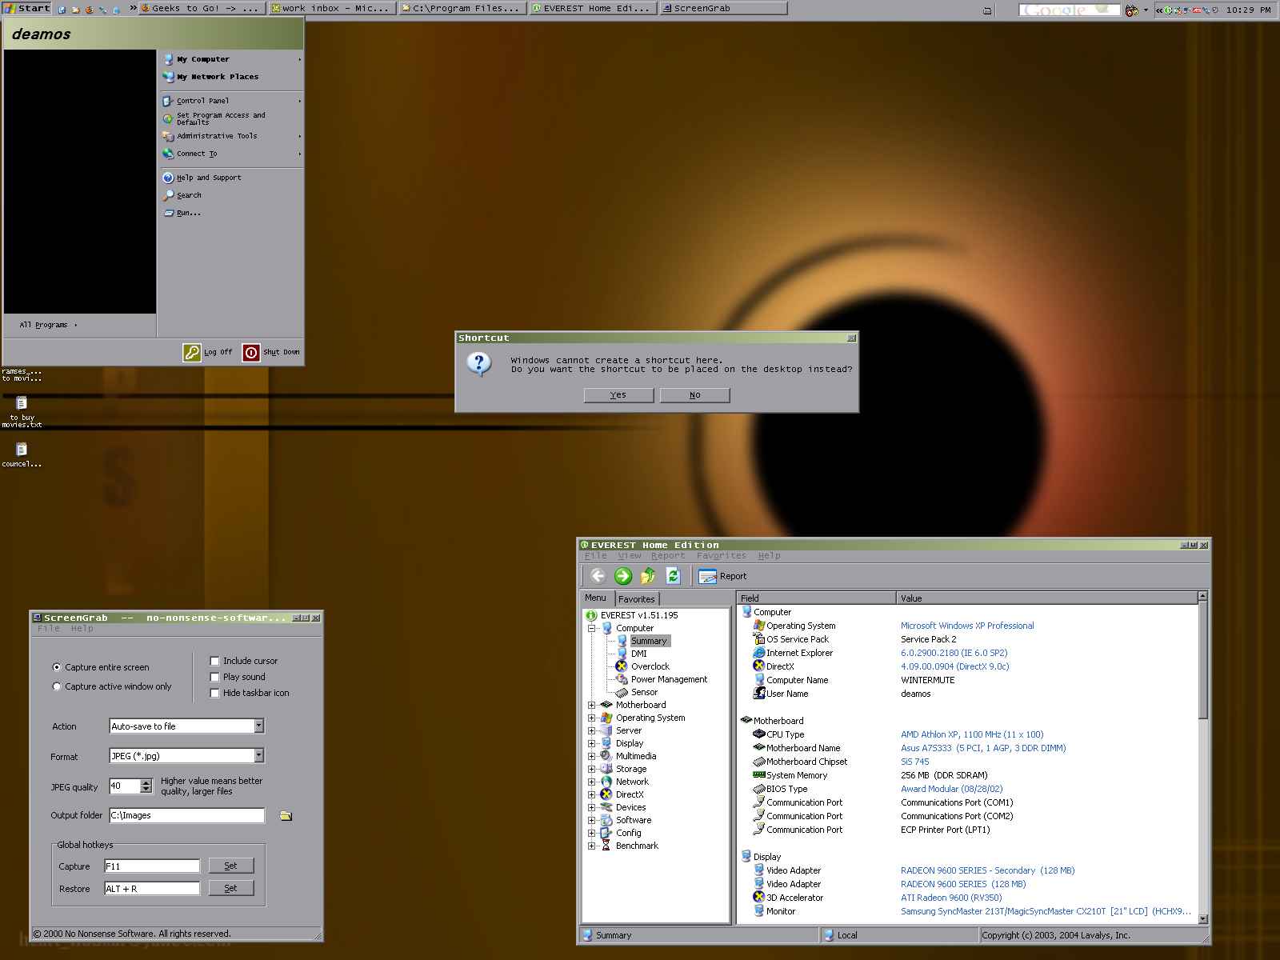The image size is (1280, 960).
Task: Click the JPEG quality spinner arrows
Action: pyautogui.click(x=146, y=786)
